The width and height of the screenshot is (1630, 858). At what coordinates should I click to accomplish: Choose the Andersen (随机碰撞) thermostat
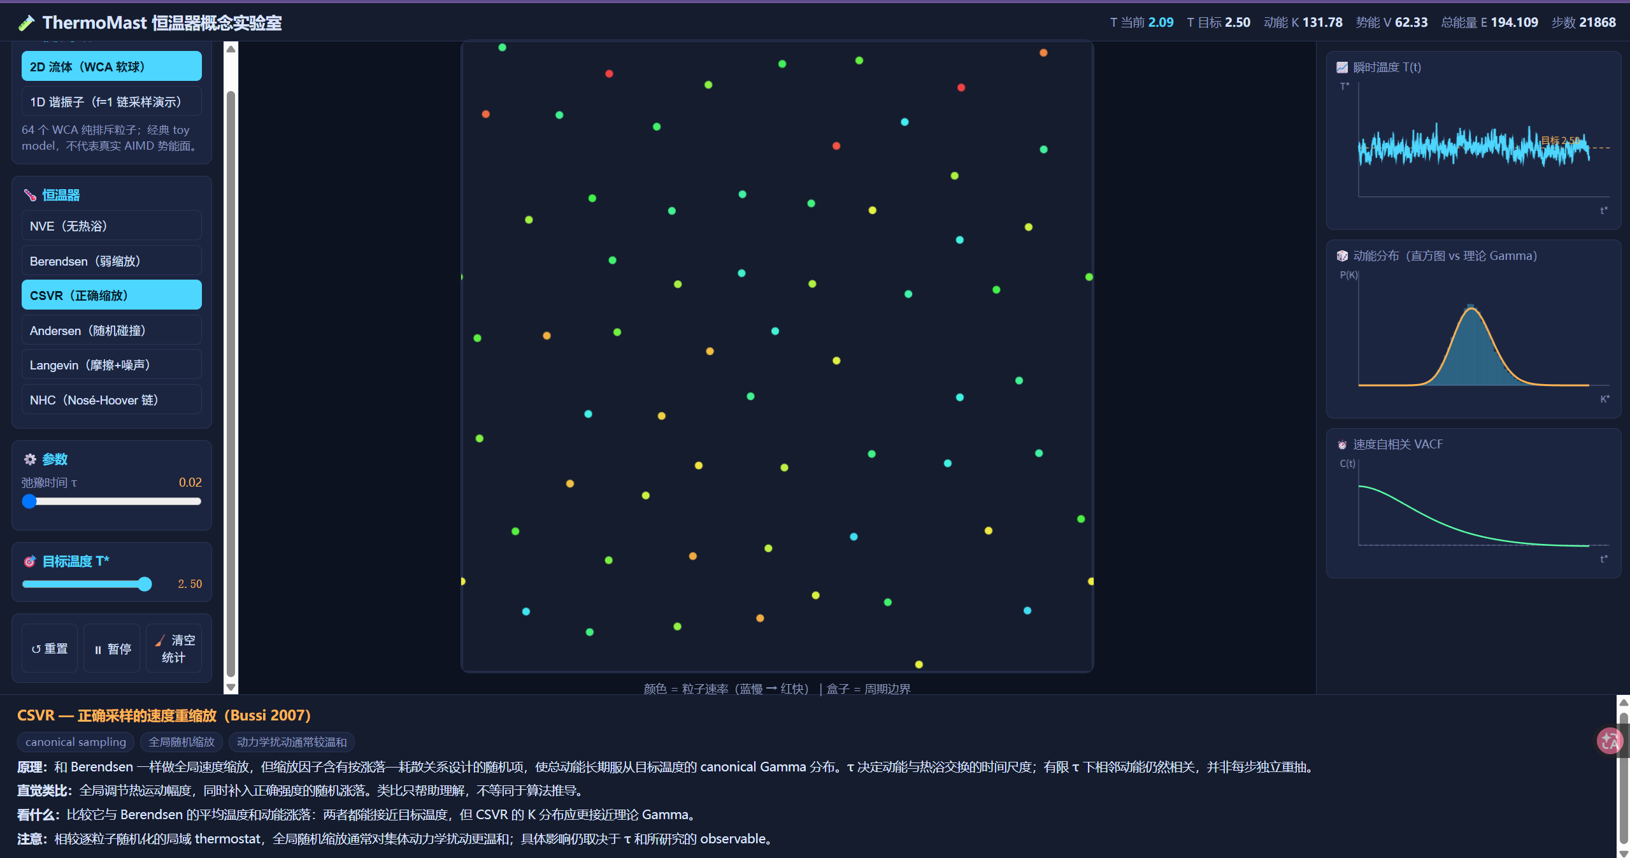[x=111, y=330]
